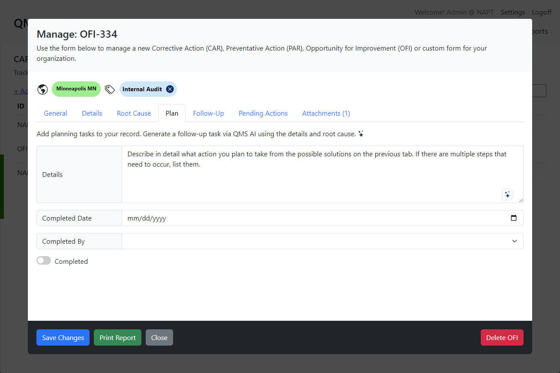Go to the Root Cause tab

[134, 113]
